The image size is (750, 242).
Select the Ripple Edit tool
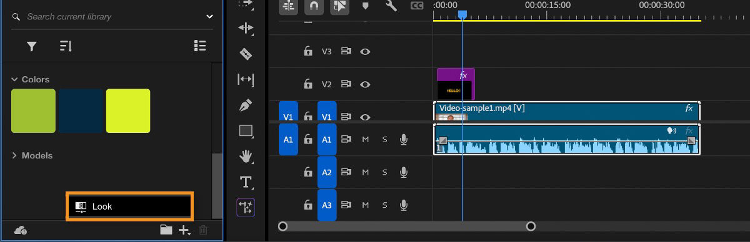click(246, 28)
